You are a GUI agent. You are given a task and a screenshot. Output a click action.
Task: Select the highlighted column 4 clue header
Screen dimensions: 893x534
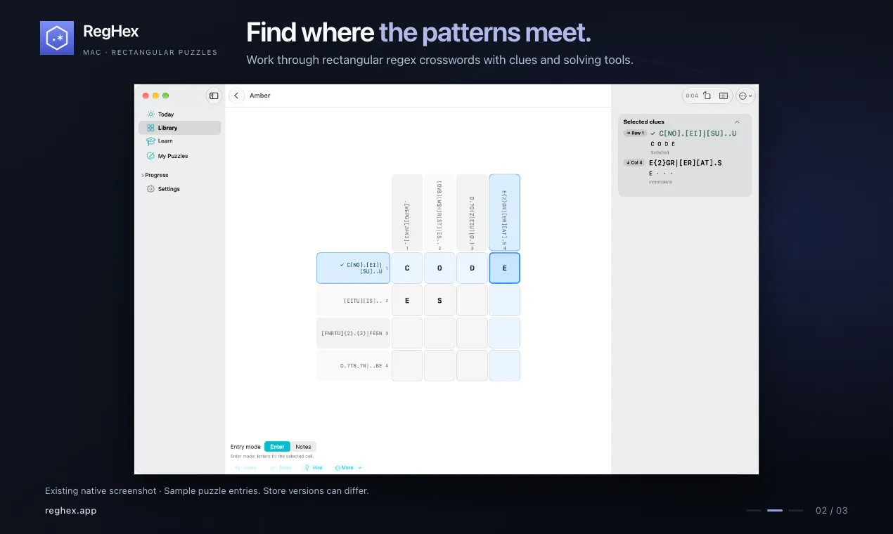click(504, 212)
